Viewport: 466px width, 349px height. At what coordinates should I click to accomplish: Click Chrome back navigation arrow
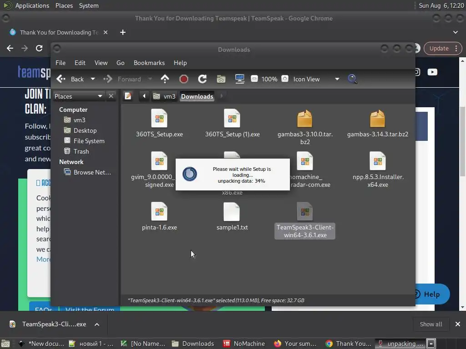[10, 48]
